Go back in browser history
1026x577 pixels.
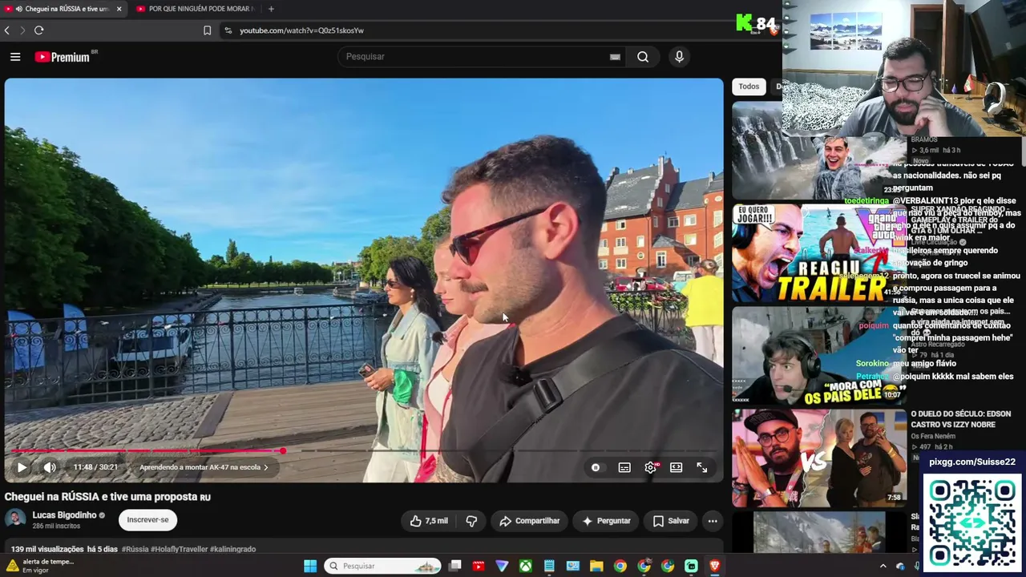7,30
